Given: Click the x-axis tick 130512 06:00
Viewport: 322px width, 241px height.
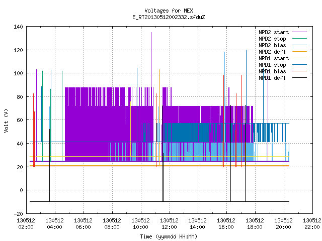Looking at the screenshot, I should (83, 224).
